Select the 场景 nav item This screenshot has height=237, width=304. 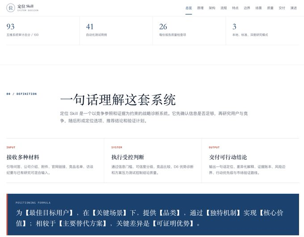[x=258, y=8]
